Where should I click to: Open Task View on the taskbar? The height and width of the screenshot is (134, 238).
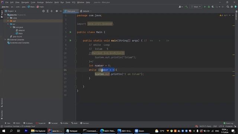tap(19, 131)
